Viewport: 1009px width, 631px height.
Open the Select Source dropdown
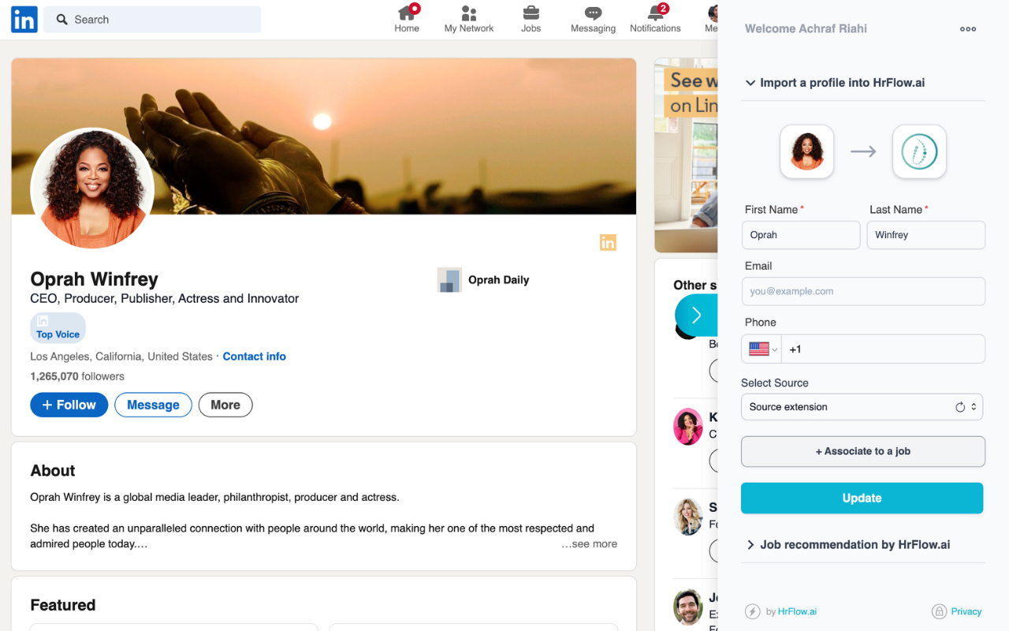tap(862, 407)
